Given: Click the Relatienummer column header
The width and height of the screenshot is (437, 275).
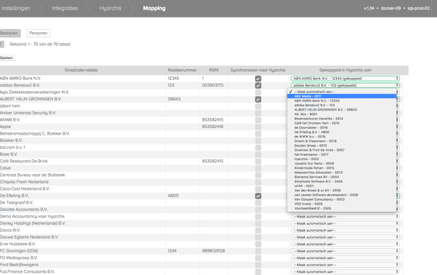Looking at the screenshot, I should 182,70.
